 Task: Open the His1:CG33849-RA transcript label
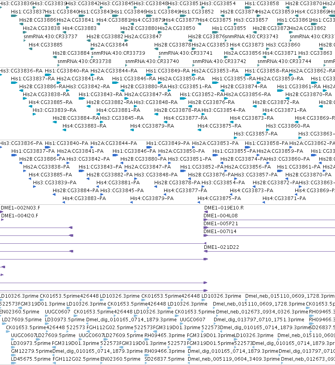tap(168, 71)
